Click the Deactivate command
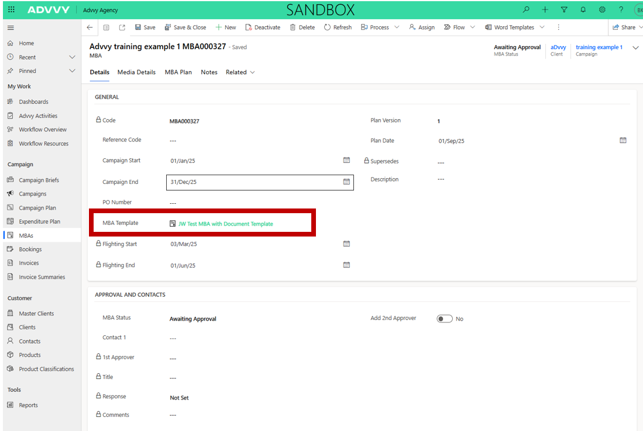The height and width of the screenshot is (431, 643). point(263,27)
